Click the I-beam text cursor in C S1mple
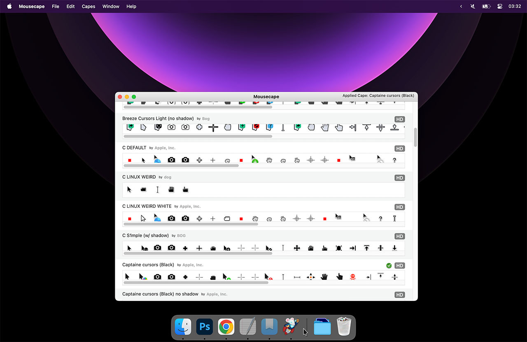The height and width of the screenshot is (342, 527). pos(283,248)
